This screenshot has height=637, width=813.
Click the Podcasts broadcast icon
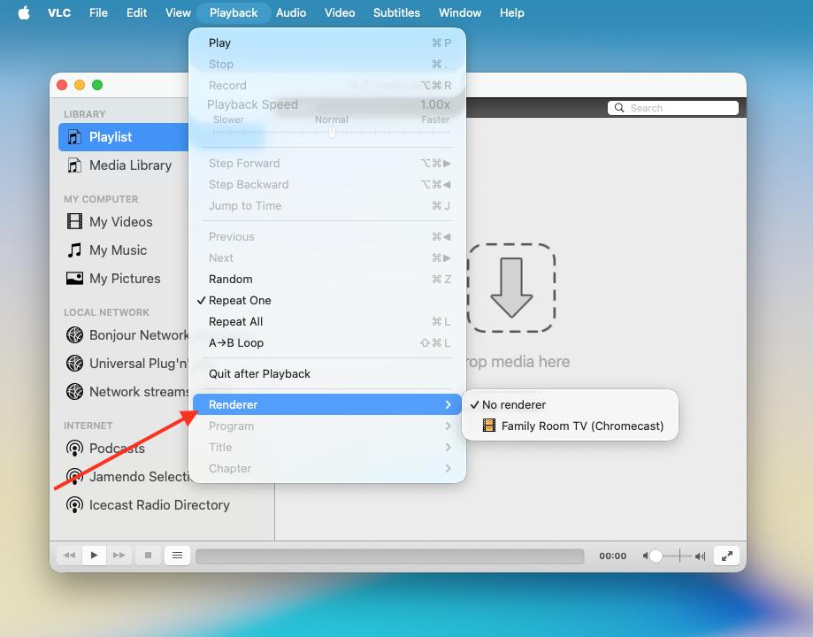pos(74,449)
